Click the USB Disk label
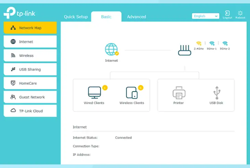Viewport: 250px width, 168px height. 216,103
